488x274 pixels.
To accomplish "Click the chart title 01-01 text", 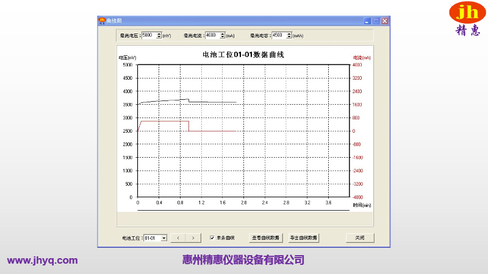I will click(x=243, y=55).
